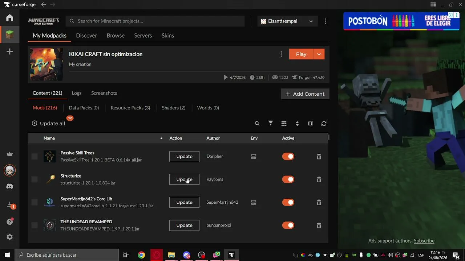
Task: Click the Subscribe link under the ad
Action: (x=424, y=241)
